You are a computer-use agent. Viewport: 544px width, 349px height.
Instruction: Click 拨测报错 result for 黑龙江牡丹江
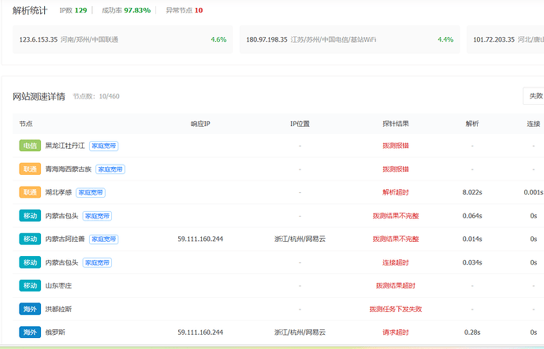coord(396,146)
